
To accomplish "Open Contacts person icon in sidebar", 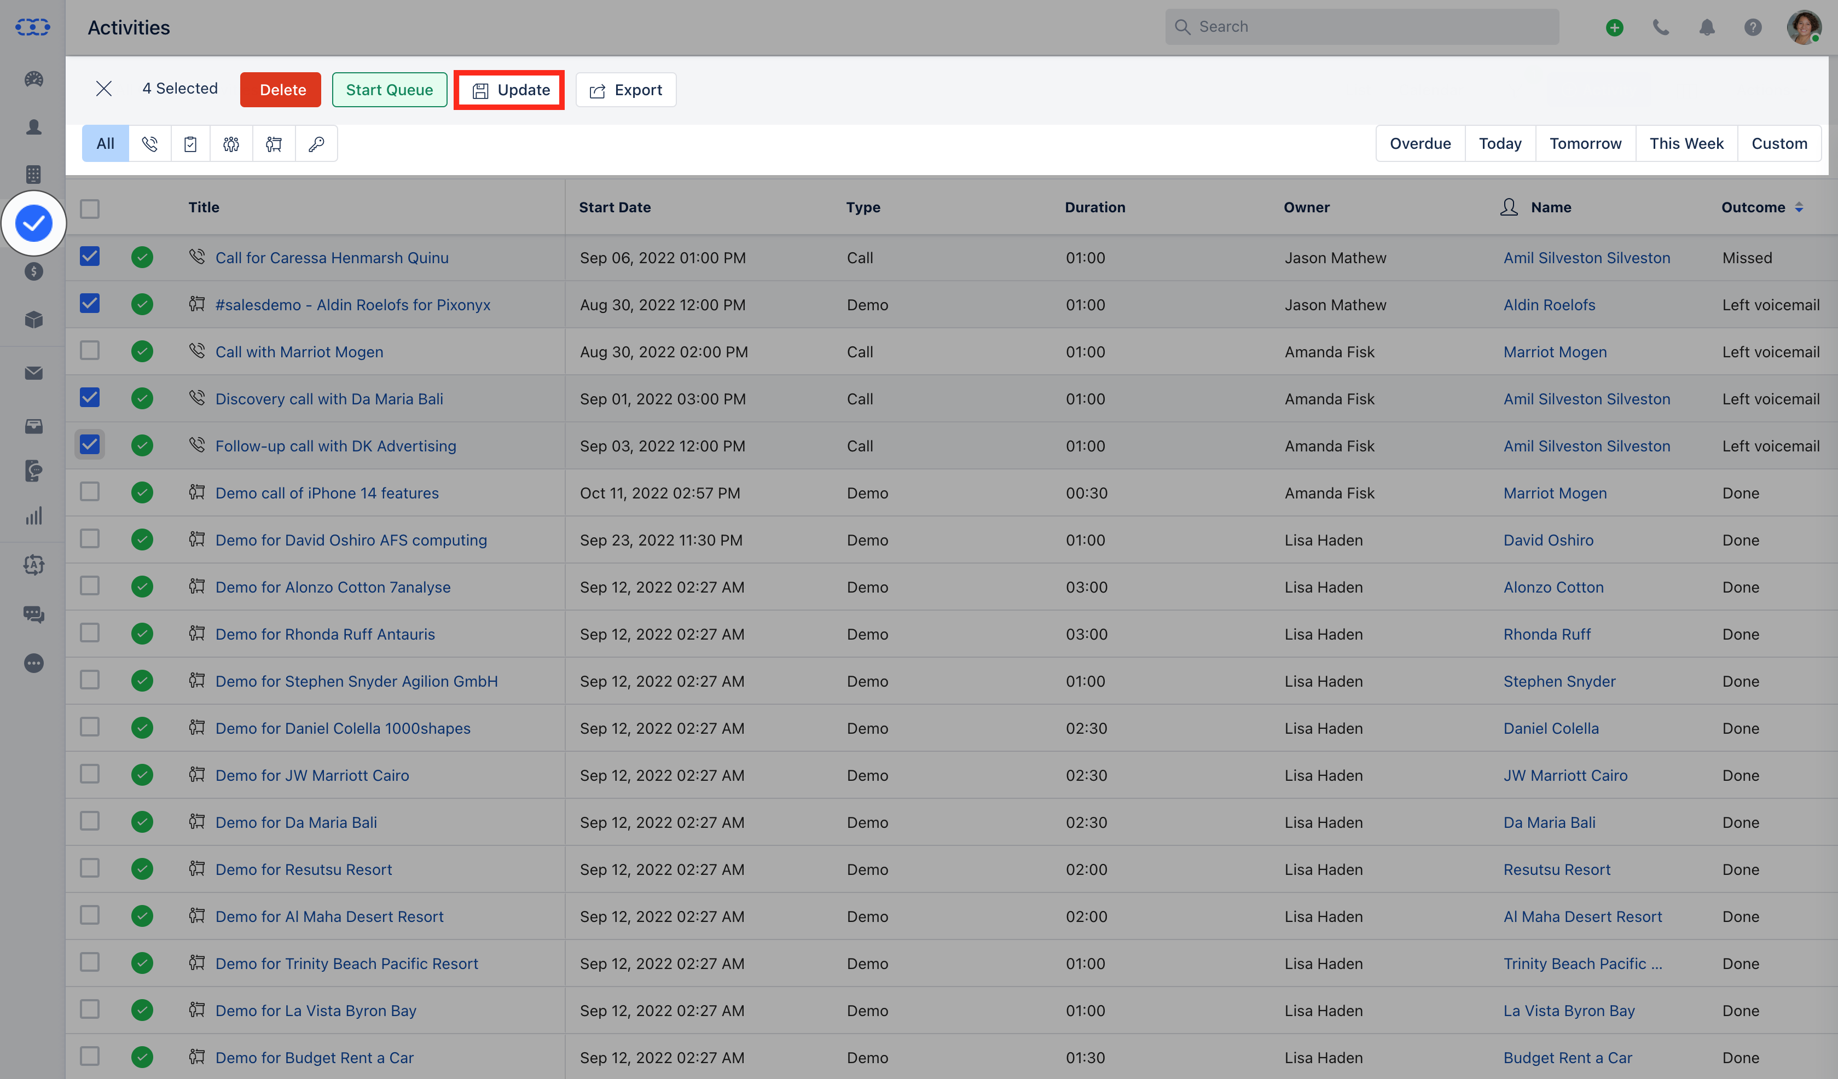I will click(x=33, y=127).
